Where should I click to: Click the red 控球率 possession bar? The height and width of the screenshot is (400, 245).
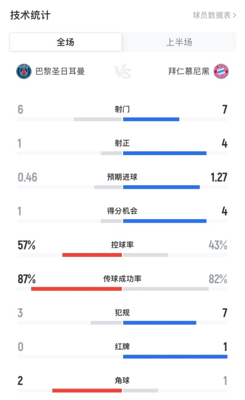point(92,254)
